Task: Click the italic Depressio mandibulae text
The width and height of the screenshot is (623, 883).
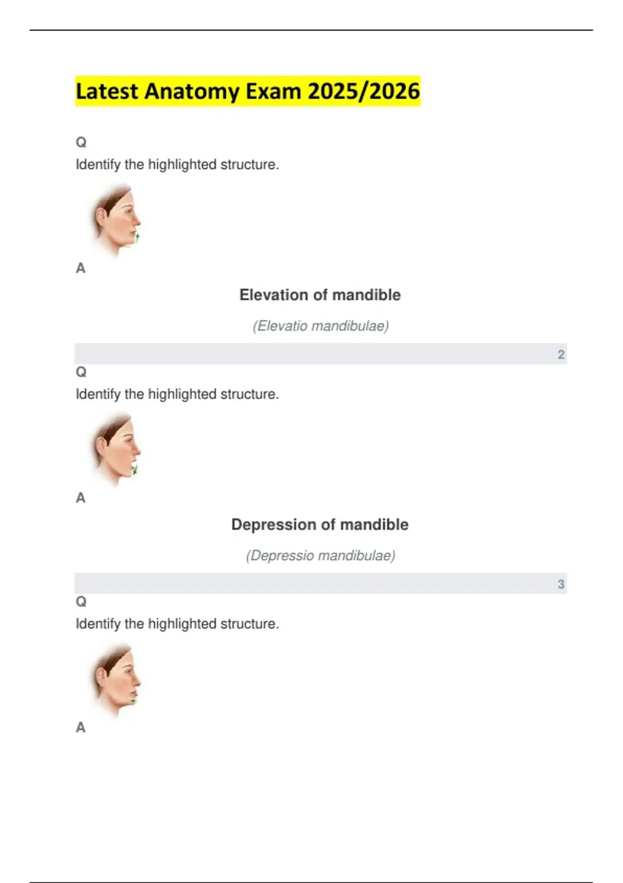Action: coord(320,556)
